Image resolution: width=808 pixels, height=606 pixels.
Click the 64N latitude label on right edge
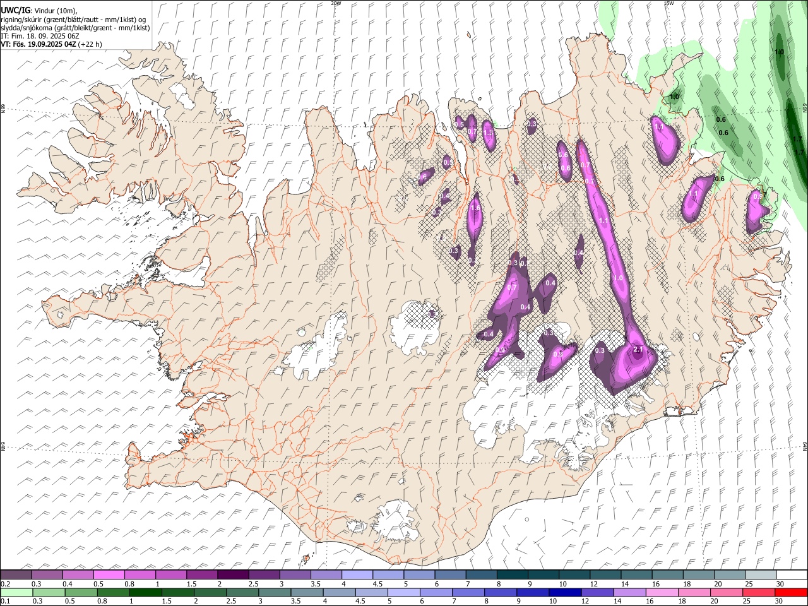pos(805,446)
